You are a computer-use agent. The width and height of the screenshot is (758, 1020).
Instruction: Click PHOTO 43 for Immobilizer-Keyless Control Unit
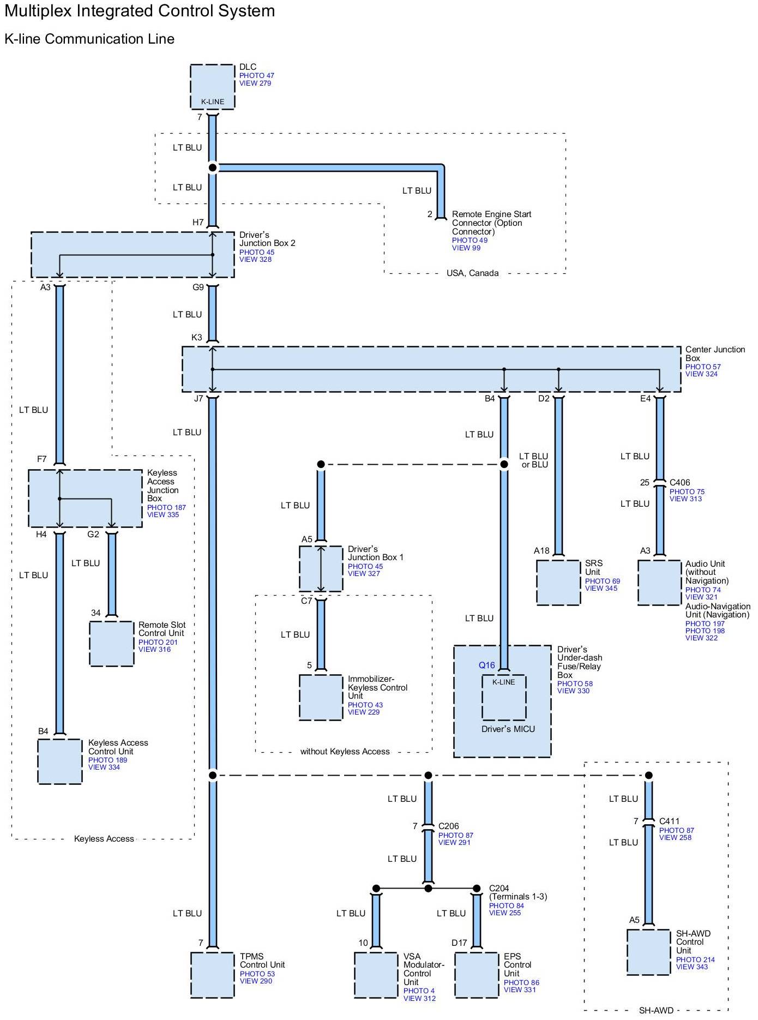coord(365,705)
